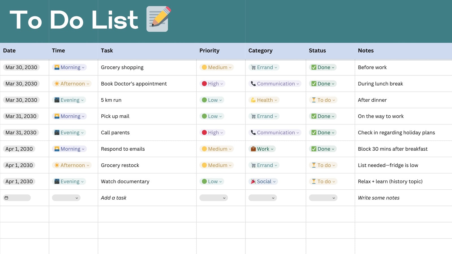This screenshot has width=452, height=254.
Task: Open Work category dropdown for Respond to emails
Action: tap(262, 149)
